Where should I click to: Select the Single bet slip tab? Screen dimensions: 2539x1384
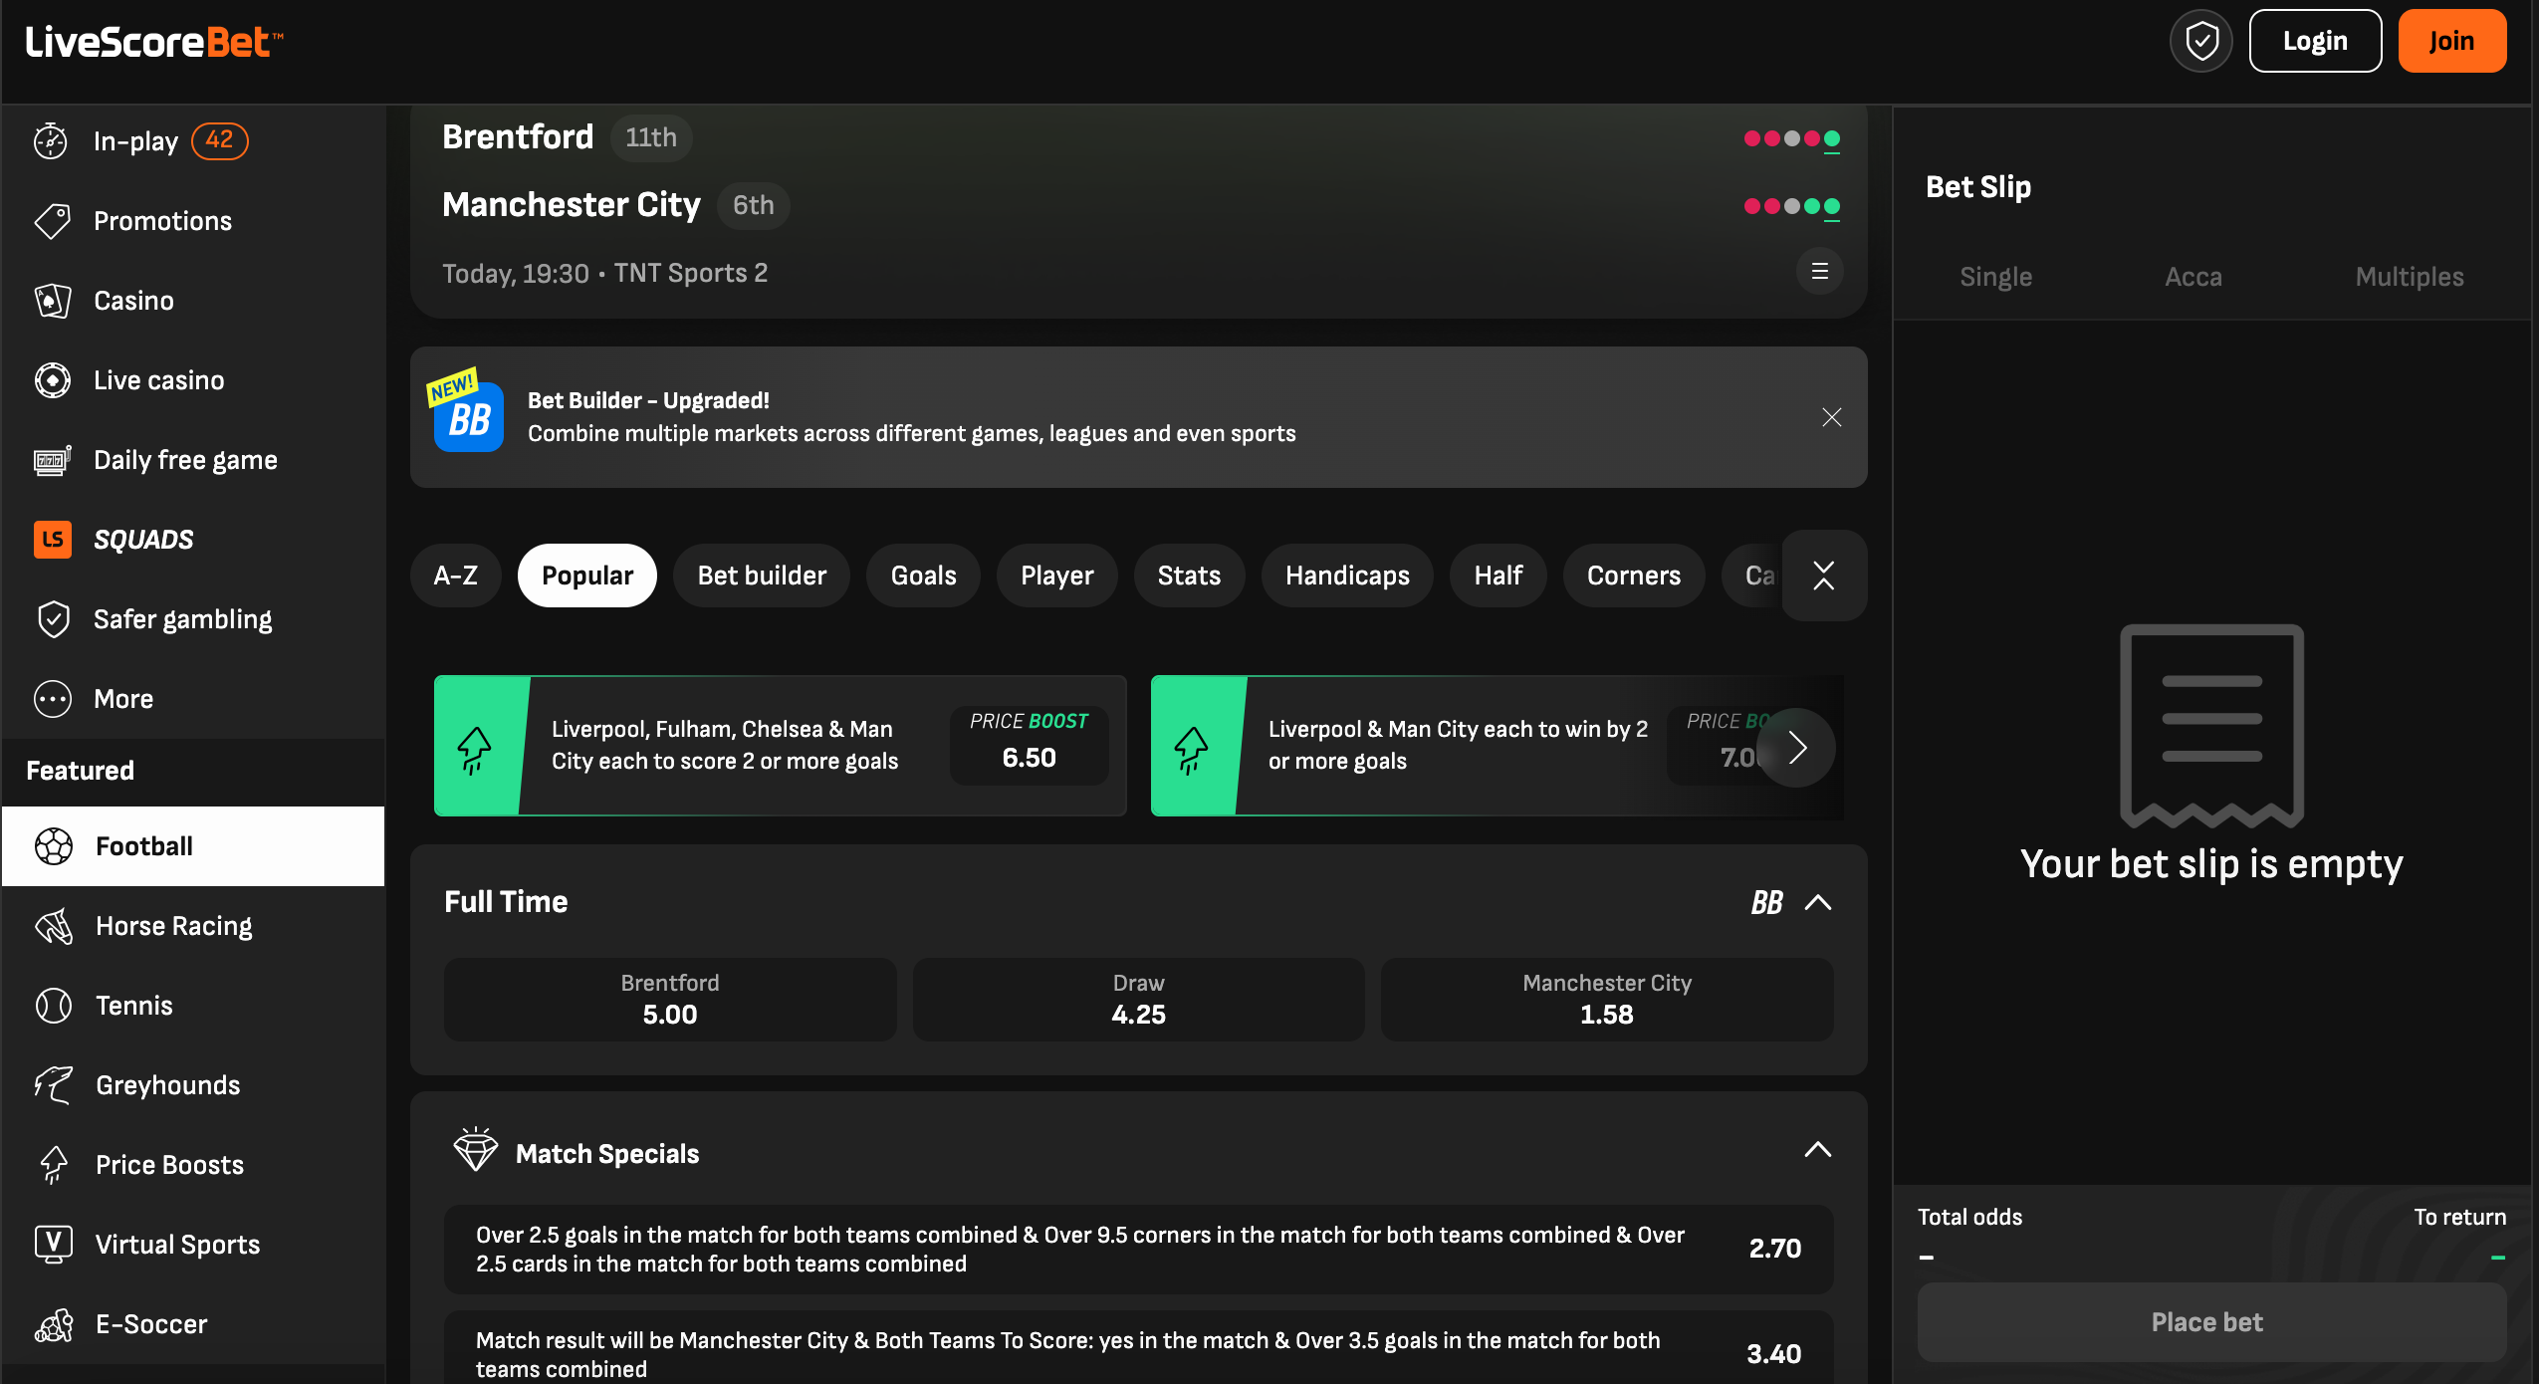pos(1997,276)
